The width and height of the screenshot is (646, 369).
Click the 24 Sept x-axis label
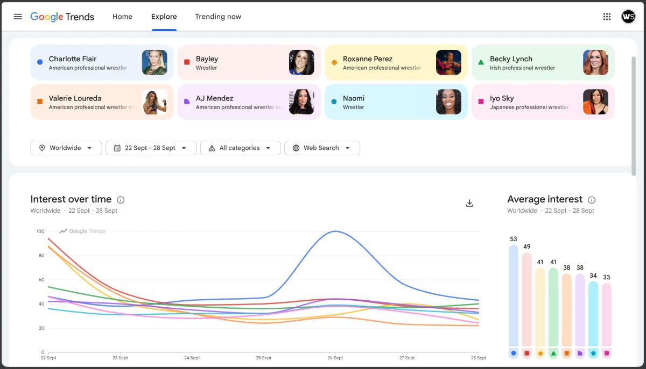(192, 358)
